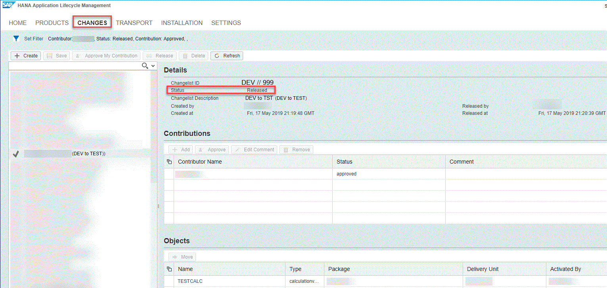Click the magnifier search icon
The height and width of the screenshot is (288, 607).
145,65
